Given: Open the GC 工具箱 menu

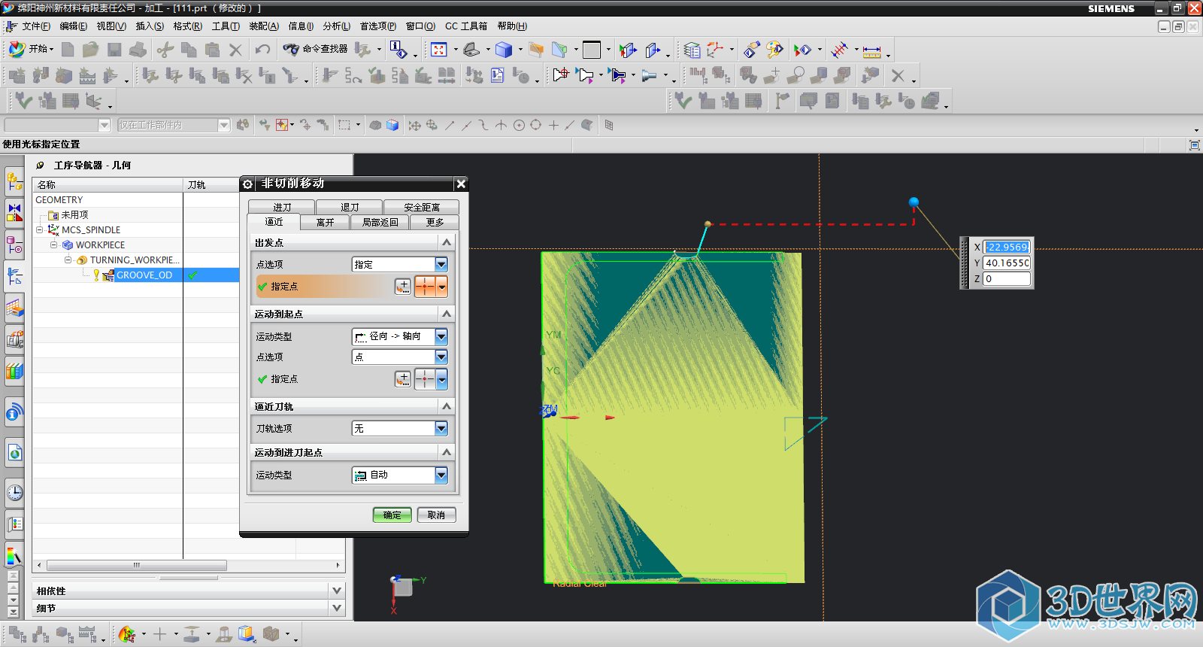Looking at the screenshot, I should tap(466, 26).
